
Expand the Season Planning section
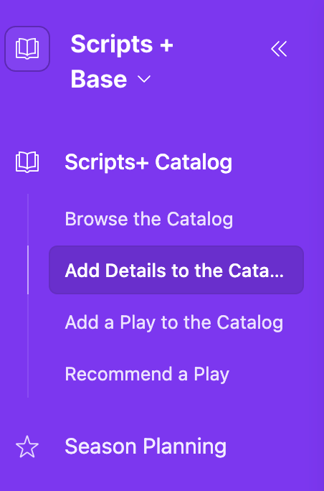coord(146,446)
